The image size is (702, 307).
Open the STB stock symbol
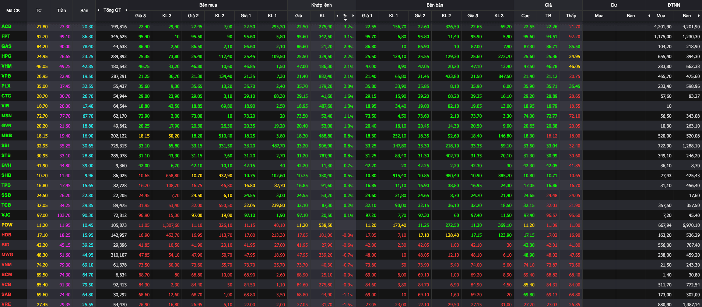click(x=6, y=156)
